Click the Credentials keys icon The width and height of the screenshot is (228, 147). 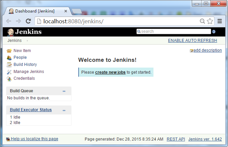point(9,79)
